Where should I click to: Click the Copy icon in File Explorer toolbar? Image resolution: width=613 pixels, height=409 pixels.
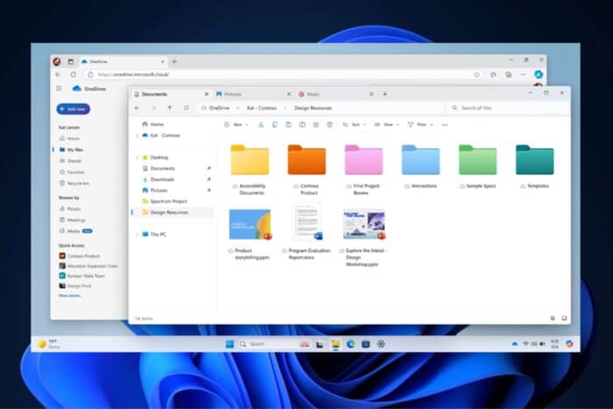275,124
